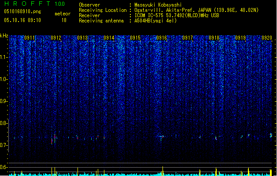Screen dimensions: 277x176
Task: Click the 1.1 kHz axis label
Action: (x=4, y=57)
